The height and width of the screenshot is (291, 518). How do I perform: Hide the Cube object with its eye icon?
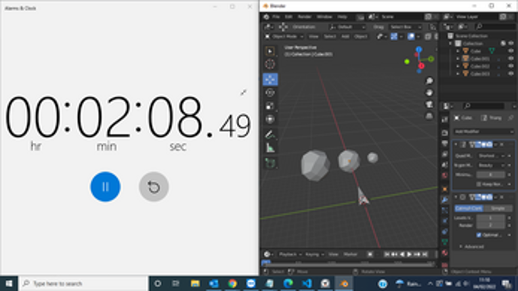tap(511, 51)
